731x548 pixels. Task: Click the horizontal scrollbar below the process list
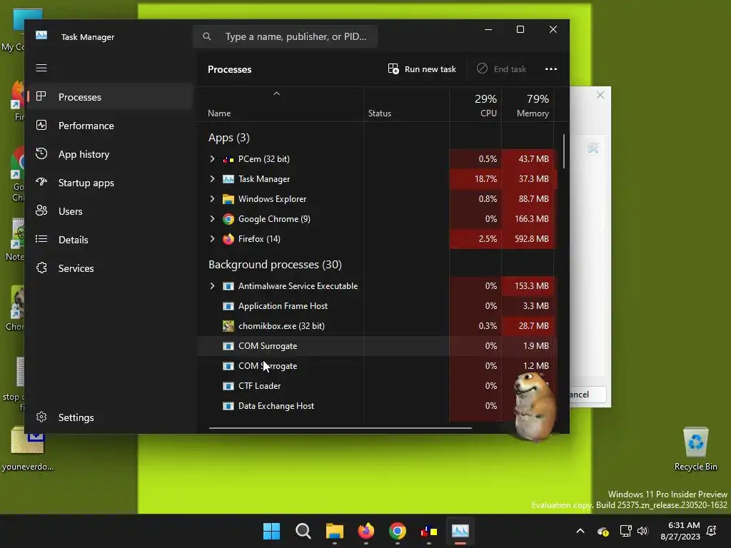[x=341, y=428]
